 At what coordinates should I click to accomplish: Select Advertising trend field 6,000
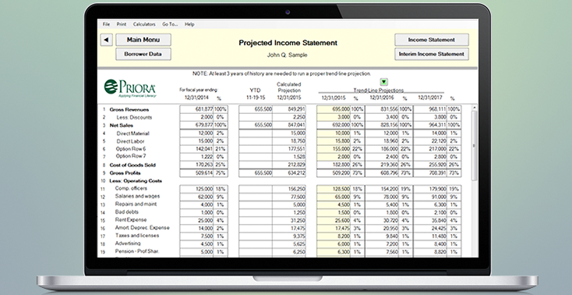tap(334, 243)
